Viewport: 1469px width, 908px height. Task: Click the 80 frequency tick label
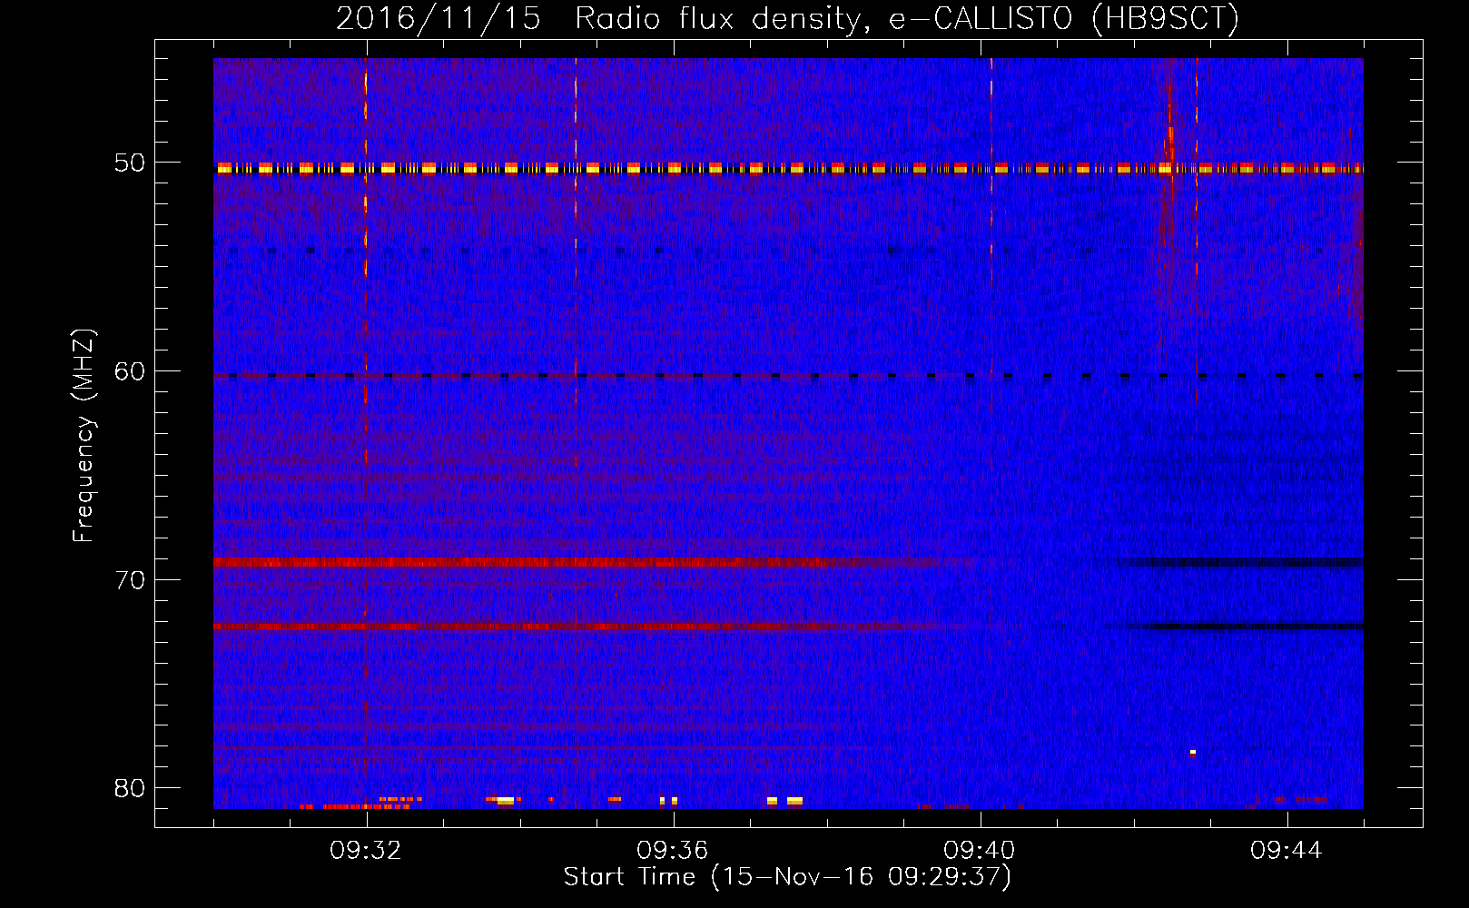(x=131, y=787)
